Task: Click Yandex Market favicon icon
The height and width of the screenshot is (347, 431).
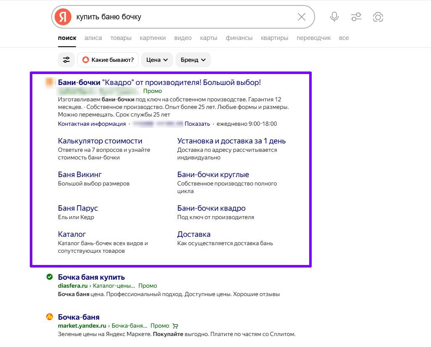Action: [x=50, y=317]
